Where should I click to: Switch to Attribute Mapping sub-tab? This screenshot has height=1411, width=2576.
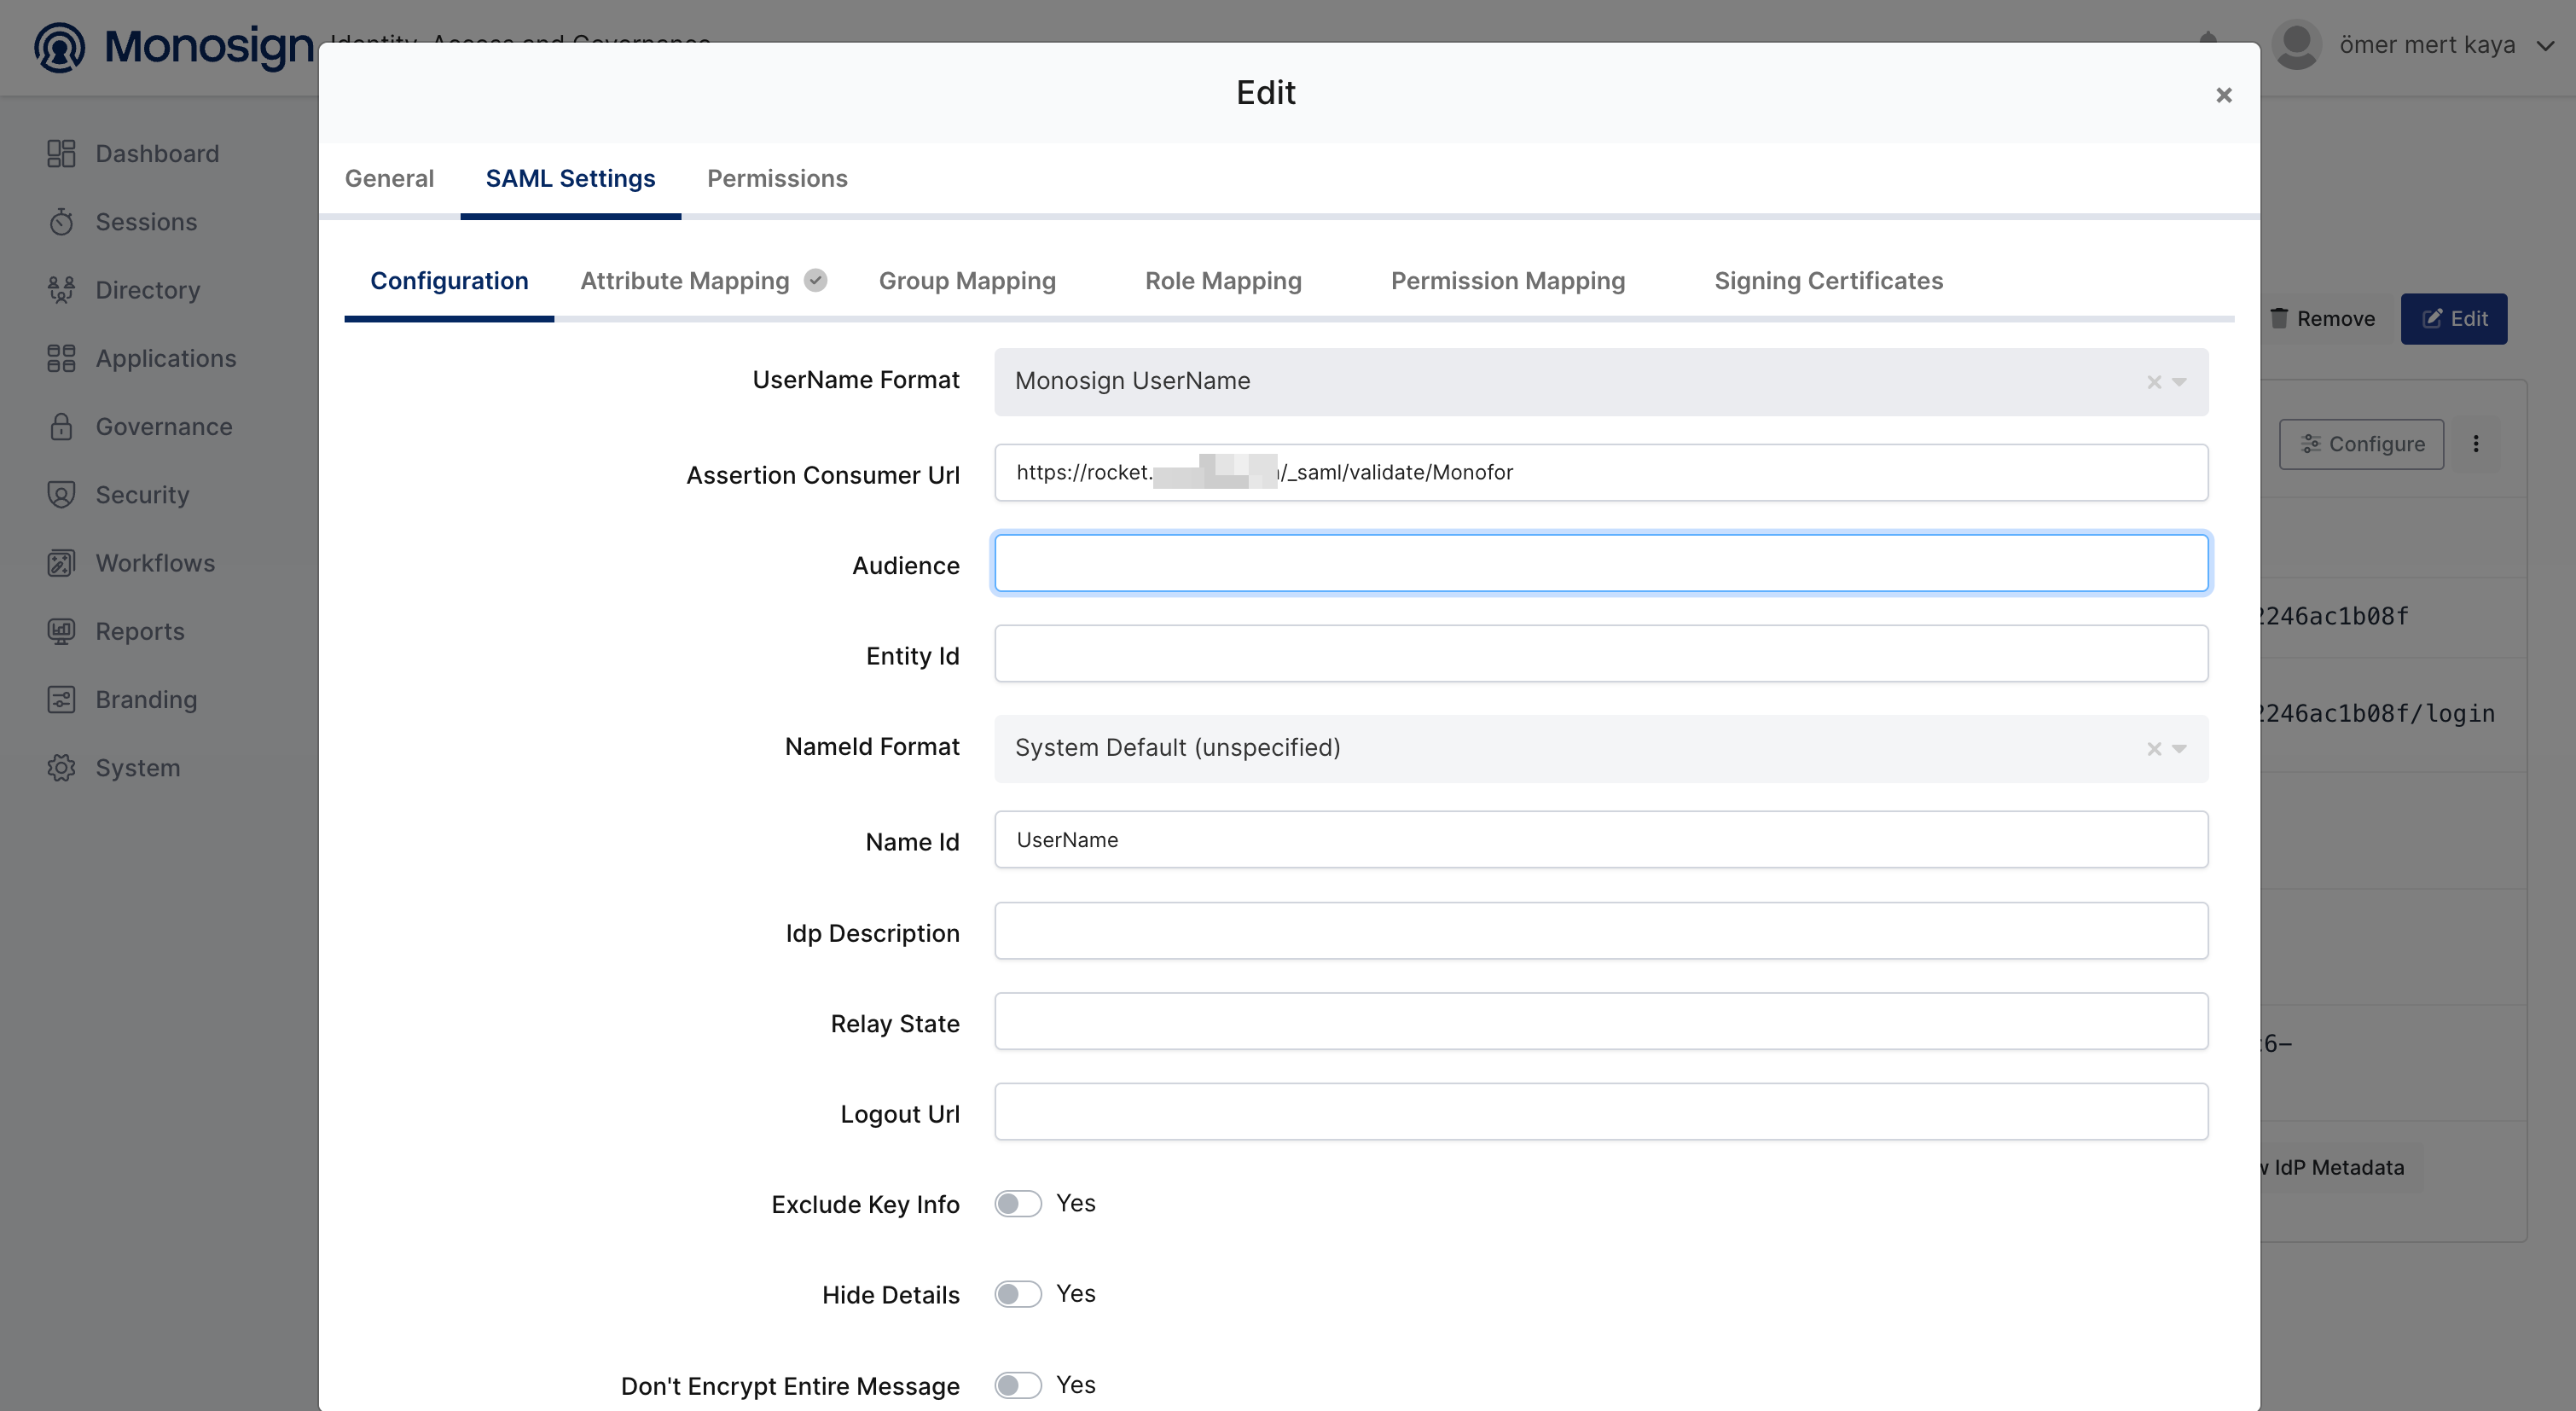point(684,281)
